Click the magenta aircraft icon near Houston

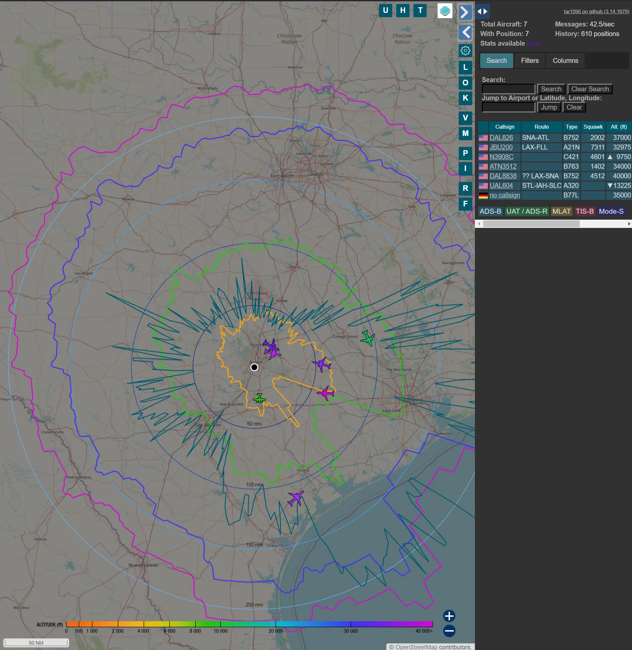(326, 393)
